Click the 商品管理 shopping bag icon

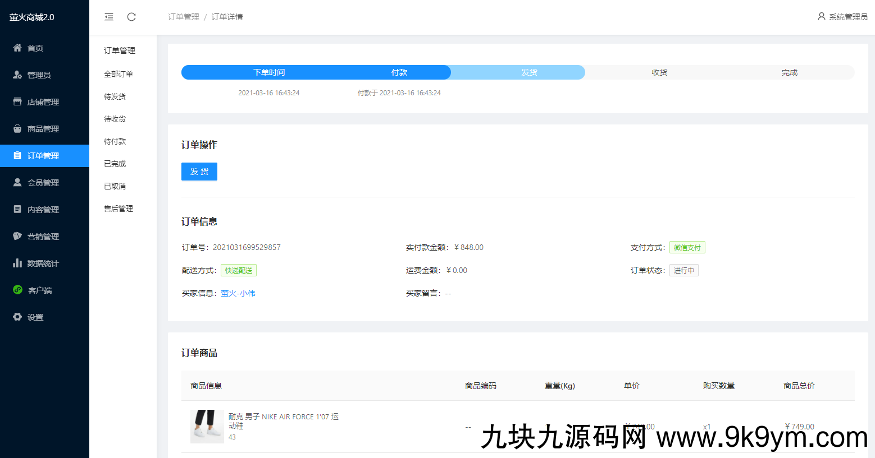point(17,129)
